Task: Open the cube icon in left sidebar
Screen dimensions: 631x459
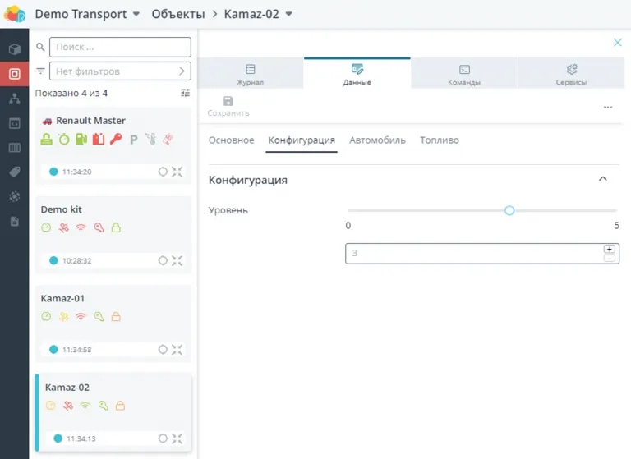Action: click(x=14, y=49)
